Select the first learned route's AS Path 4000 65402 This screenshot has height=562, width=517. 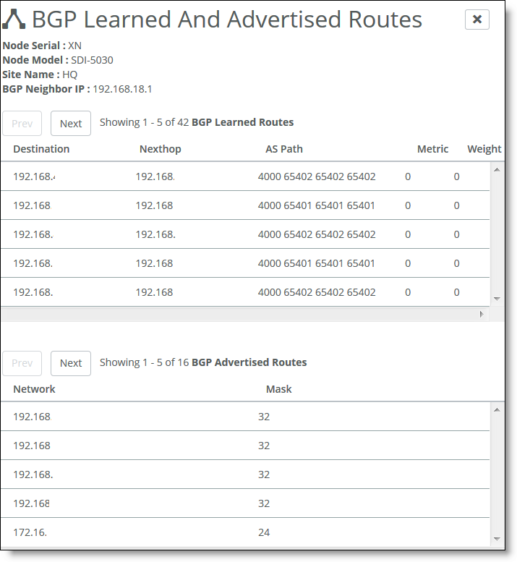[x=317, y=176]
